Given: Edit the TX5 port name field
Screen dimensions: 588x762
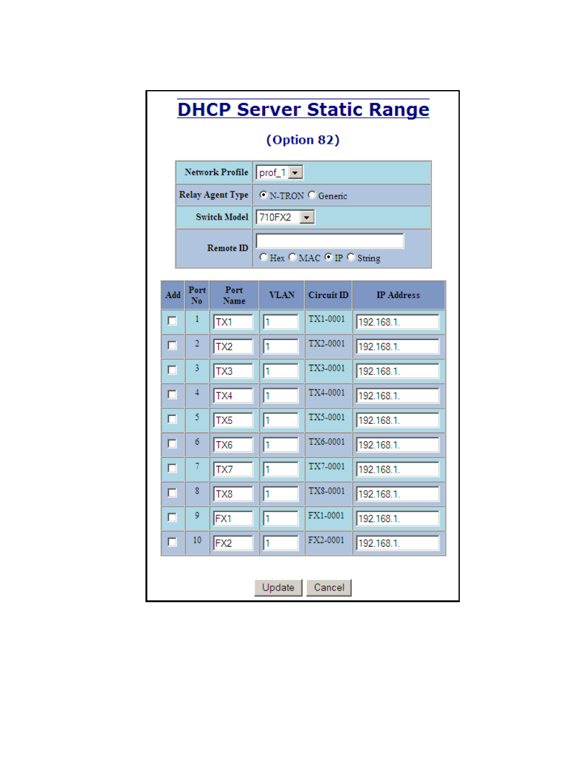Looking at the screenshot, I should pyautogui.click(x=233, y=420).
